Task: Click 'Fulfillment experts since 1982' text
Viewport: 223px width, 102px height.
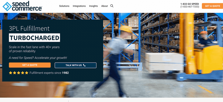Action: click(x=49, y=73)
